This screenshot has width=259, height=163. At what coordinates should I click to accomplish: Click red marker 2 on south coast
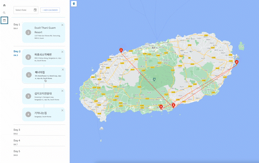pyautogui.click(x=173, y=105)
